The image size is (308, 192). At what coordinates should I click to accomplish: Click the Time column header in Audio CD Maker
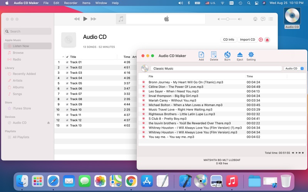pos(249,76)
